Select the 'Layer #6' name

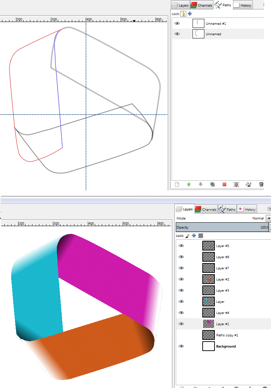tap(223, 257)
